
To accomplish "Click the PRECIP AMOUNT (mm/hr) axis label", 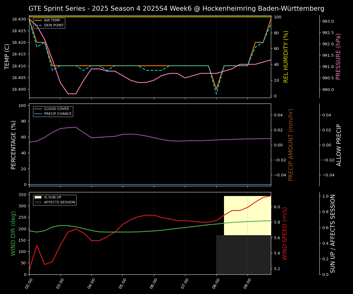I will [x=291, y=145].
